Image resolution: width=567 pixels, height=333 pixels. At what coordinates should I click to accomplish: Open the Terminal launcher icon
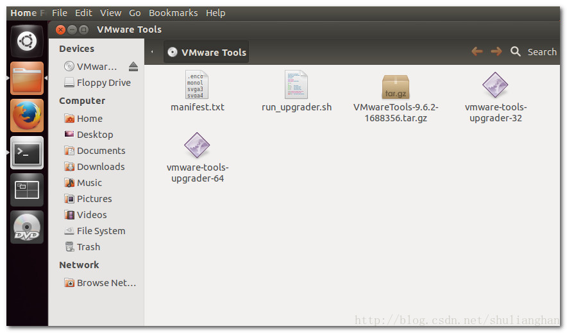coord(27,153)
